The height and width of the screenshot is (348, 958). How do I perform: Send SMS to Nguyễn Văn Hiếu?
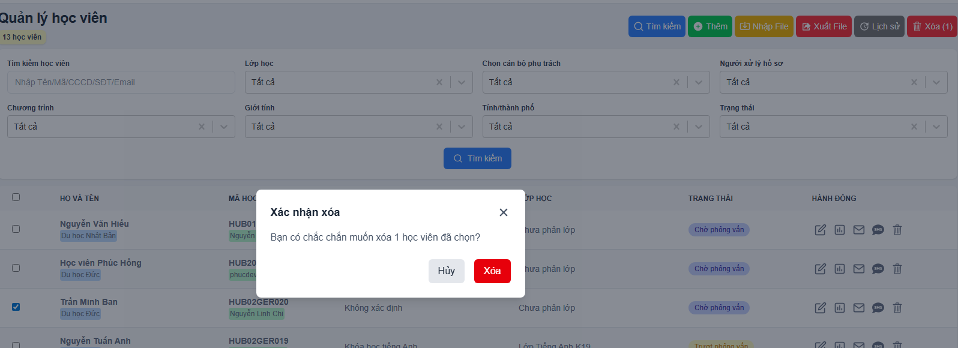point(878,230)
